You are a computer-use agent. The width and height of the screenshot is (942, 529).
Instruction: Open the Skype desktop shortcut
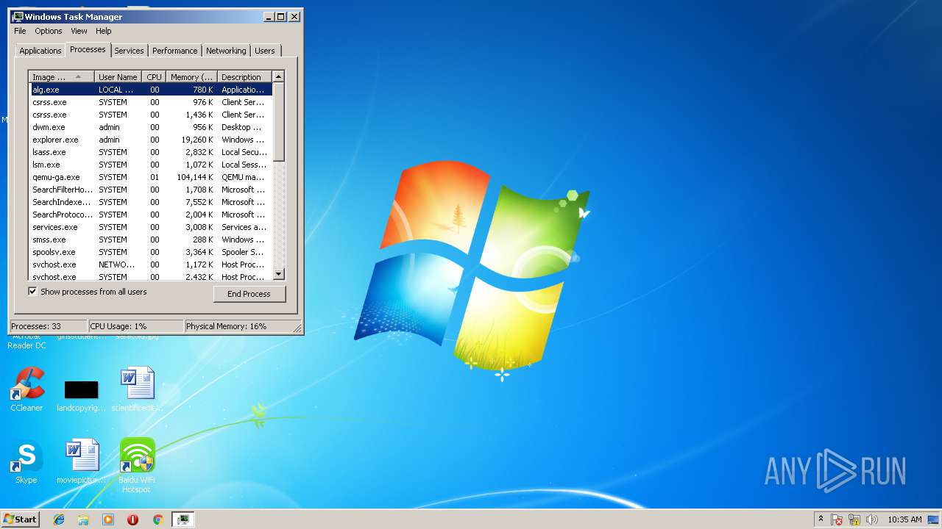pos(26,461)
